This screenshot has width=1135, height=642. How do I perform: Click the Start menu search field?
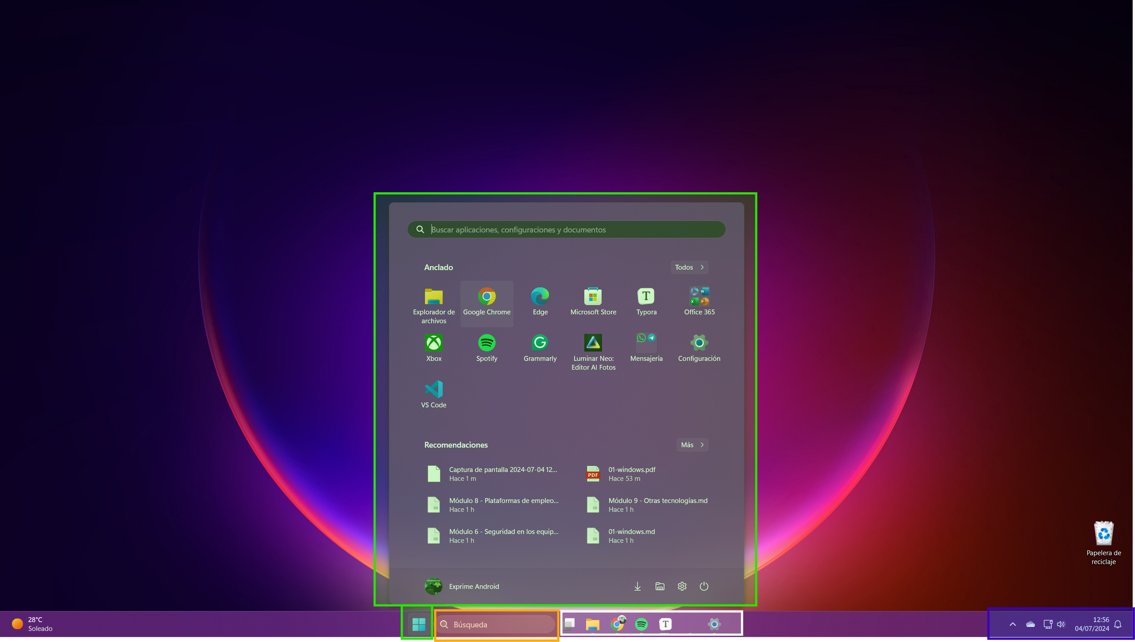(566, 229)
